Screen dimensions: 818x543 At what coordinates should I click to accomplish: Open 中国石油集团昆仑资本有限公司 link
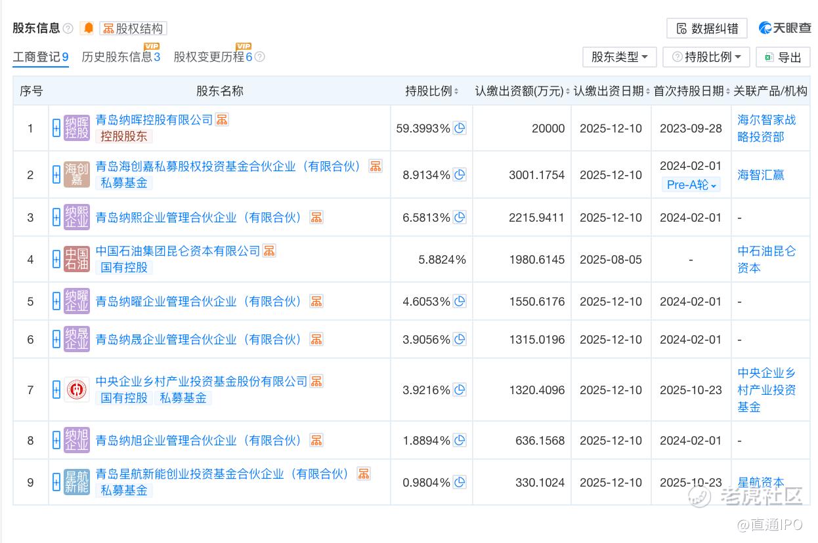pos(178,251)
